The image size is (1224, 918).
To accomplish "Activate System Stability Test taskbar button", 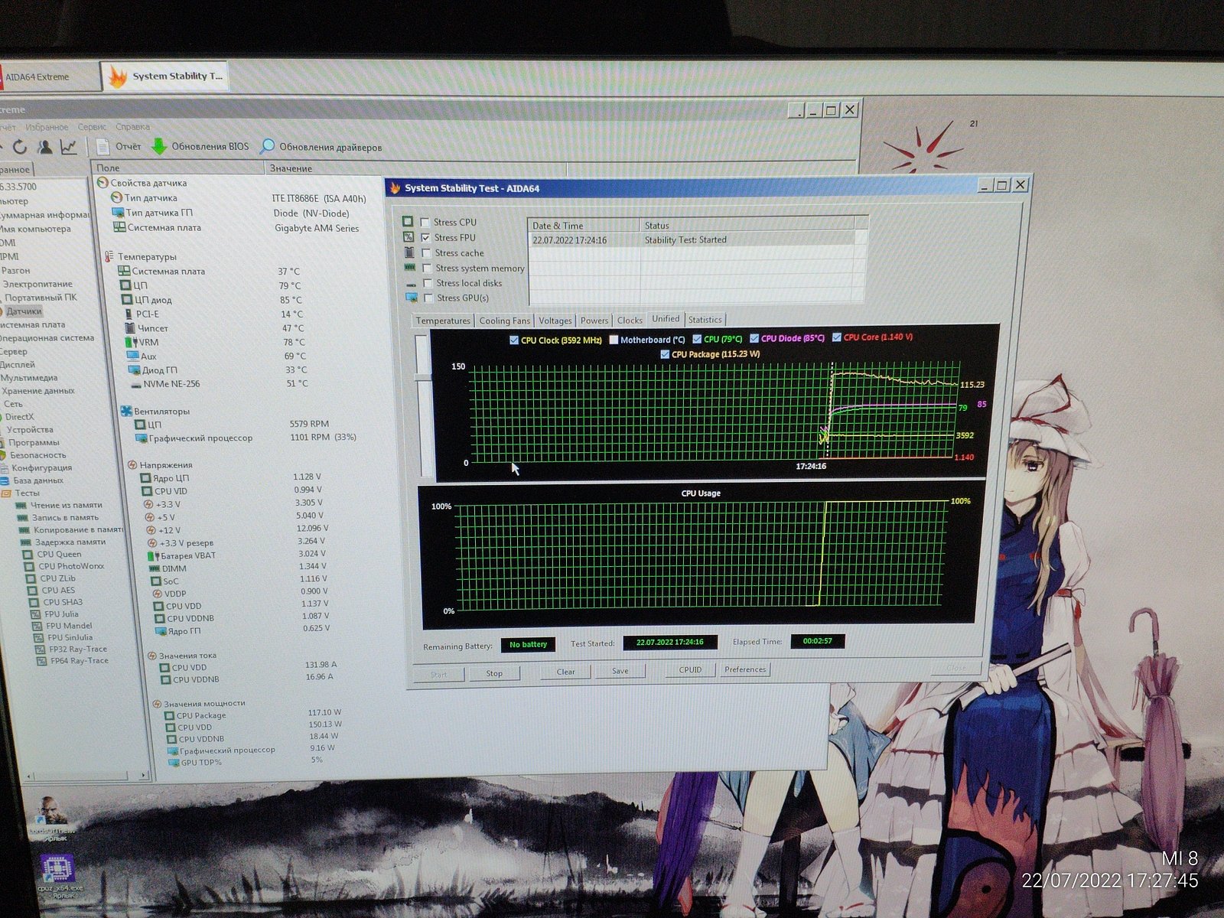I will 165,76.
